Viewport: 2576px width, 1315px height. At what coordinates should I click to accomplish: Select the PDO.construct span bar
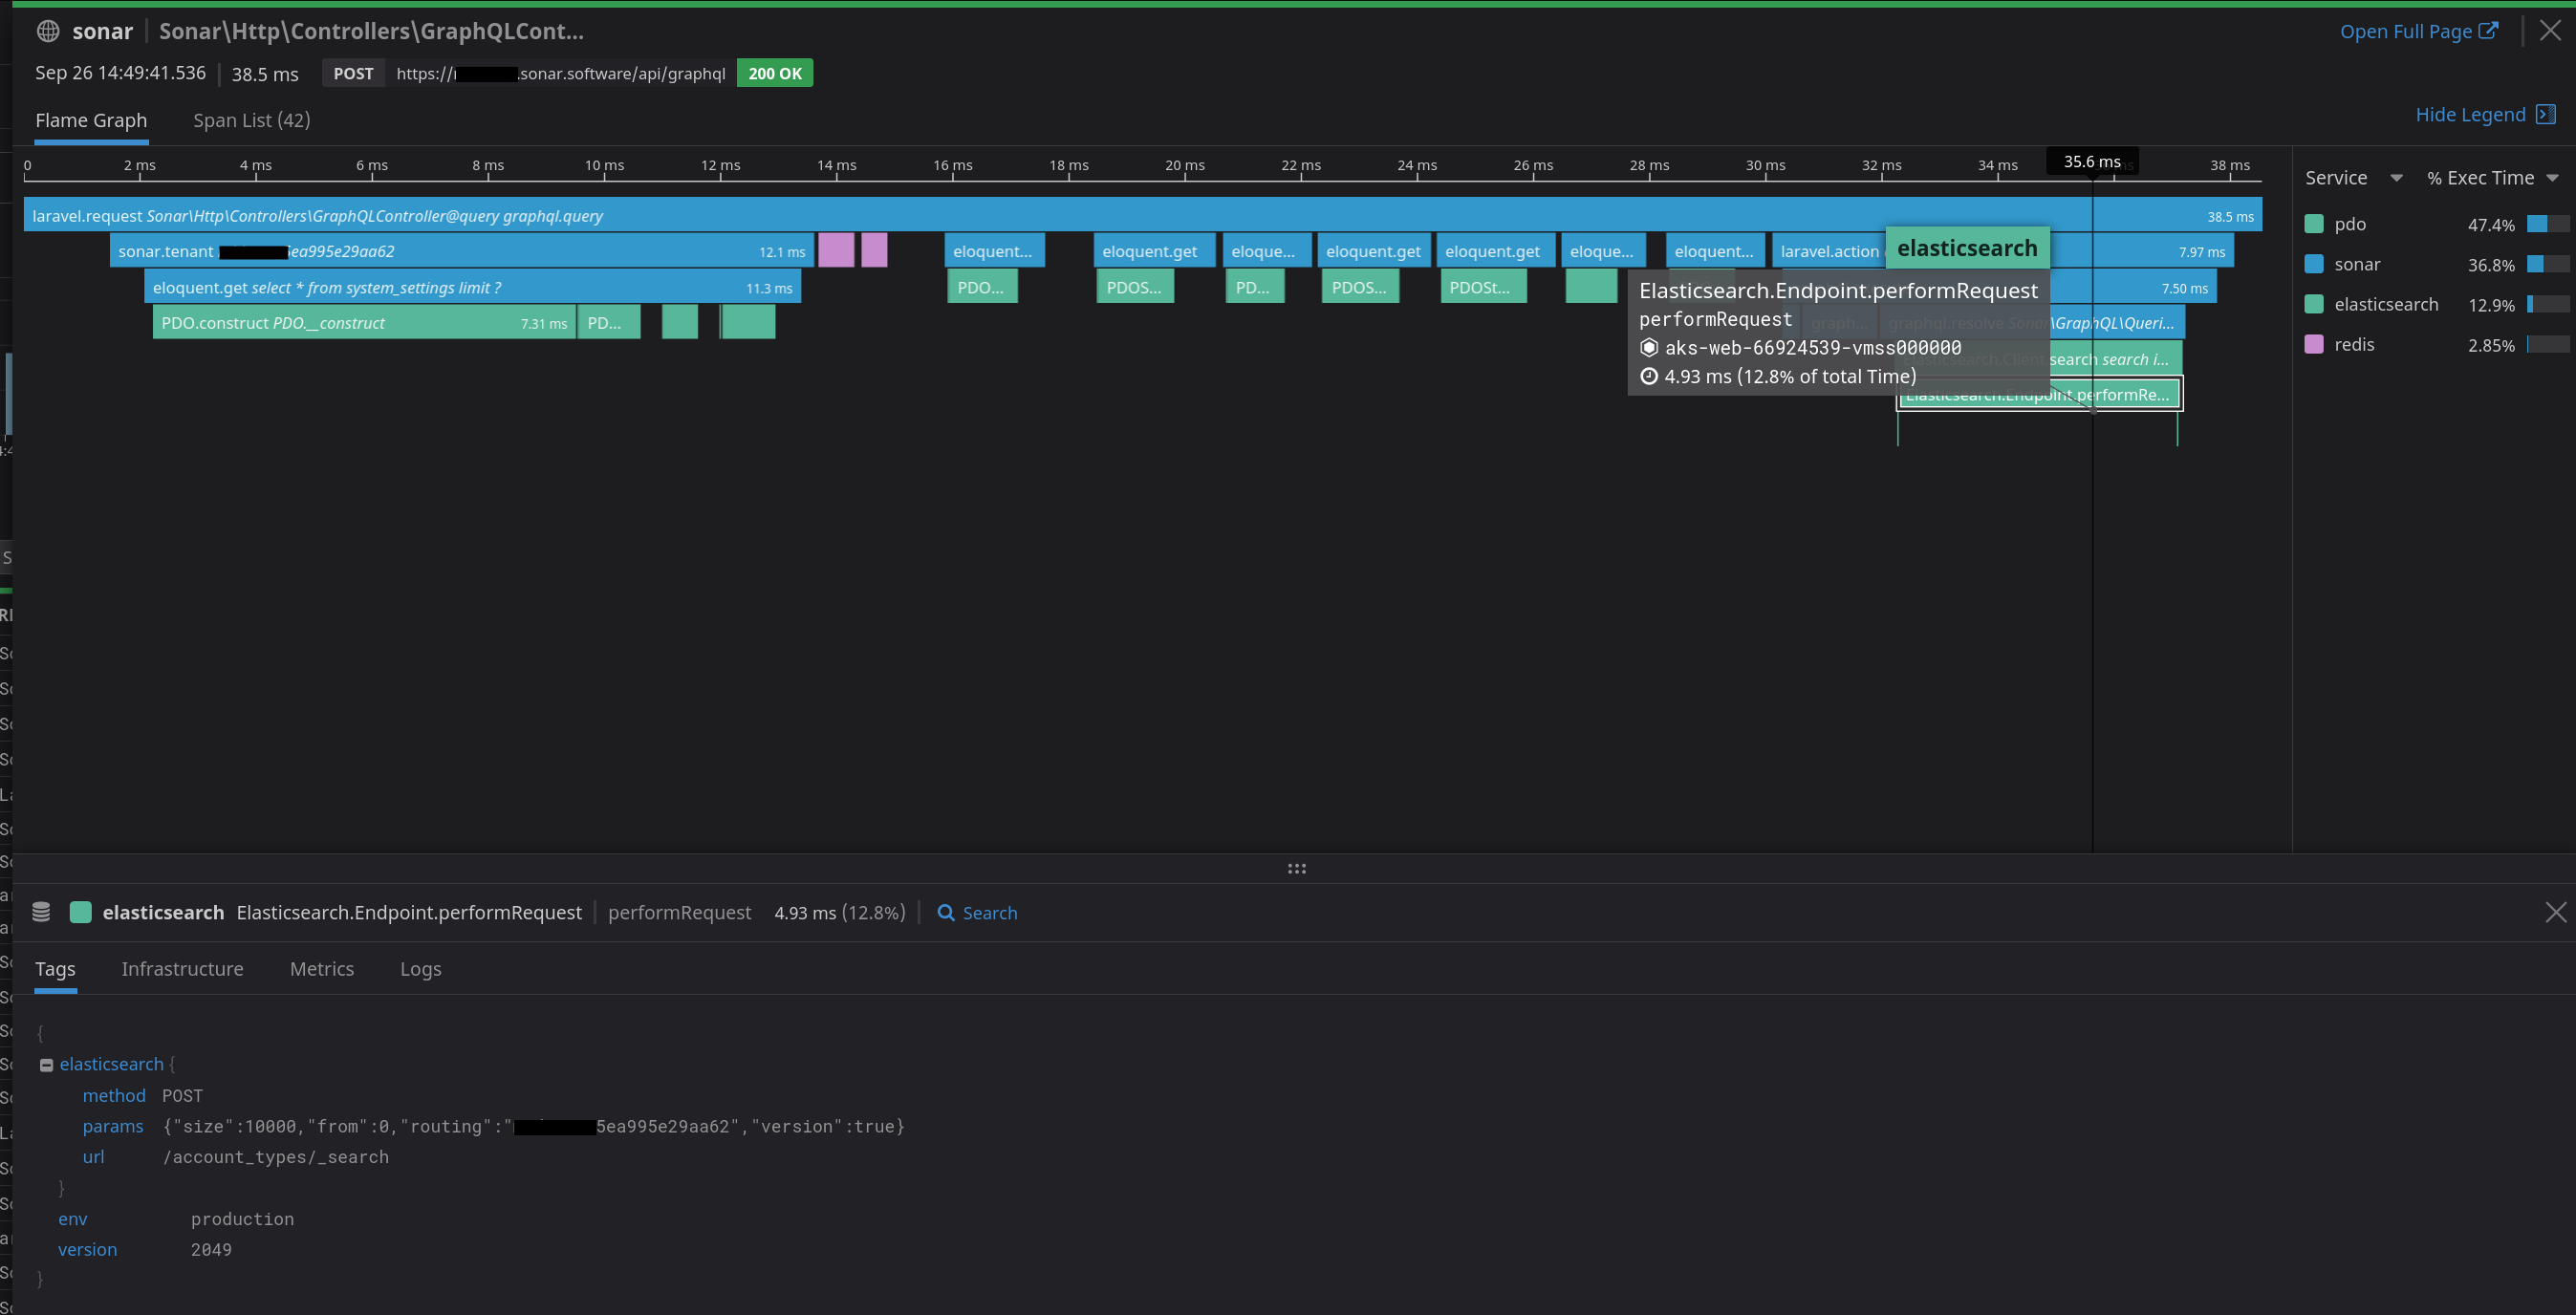coord(364,323)
